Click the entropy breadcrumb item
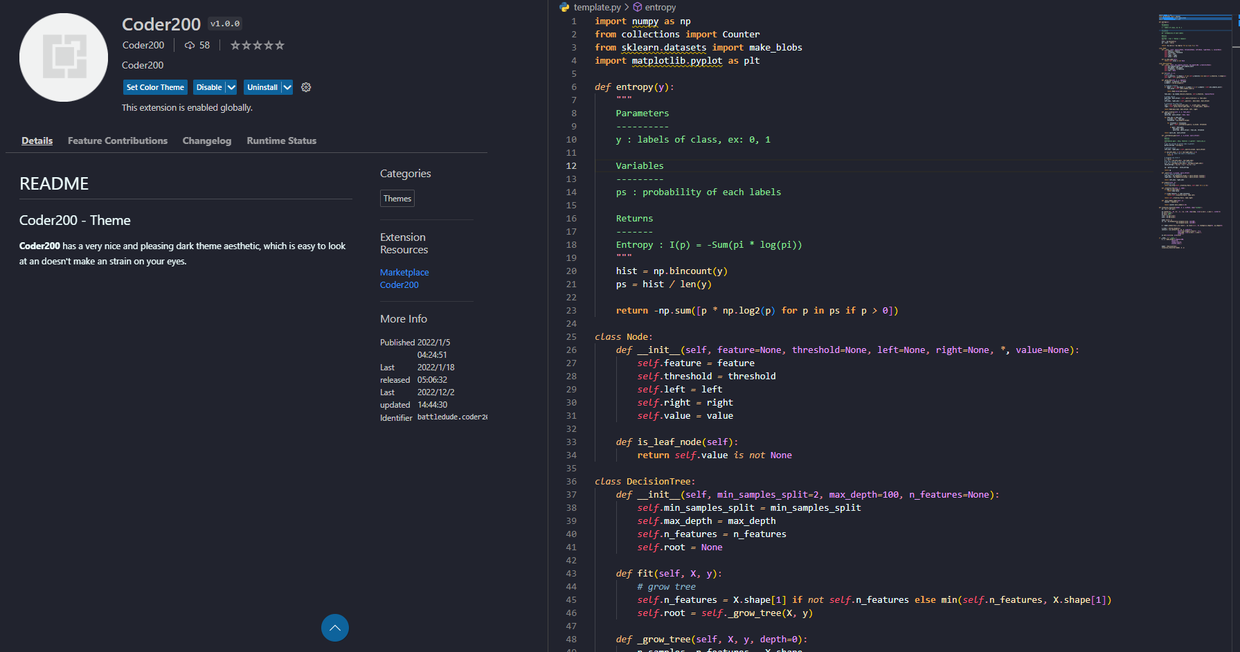Screen dimensions: 1240x652 coord(661,7)
